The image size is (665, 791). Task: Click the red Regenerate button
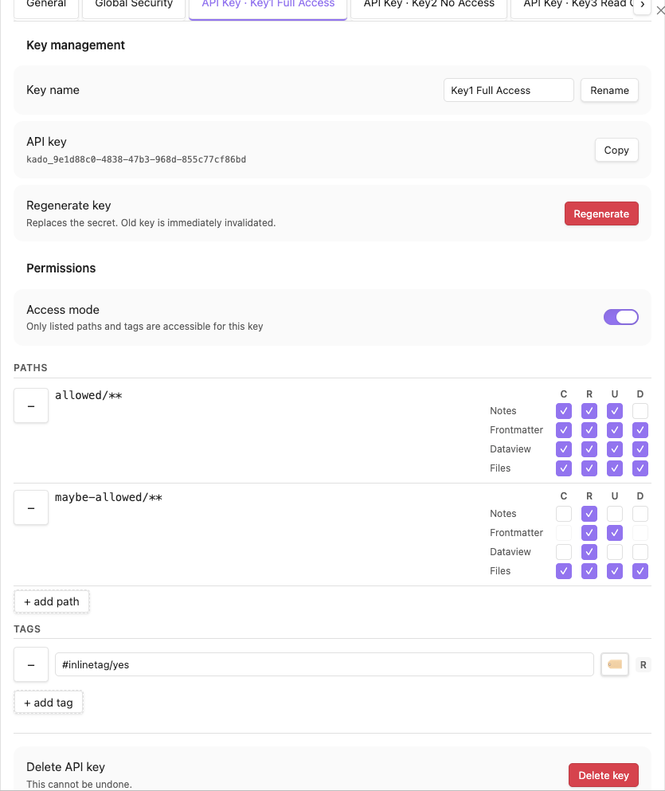coord(601,214)
